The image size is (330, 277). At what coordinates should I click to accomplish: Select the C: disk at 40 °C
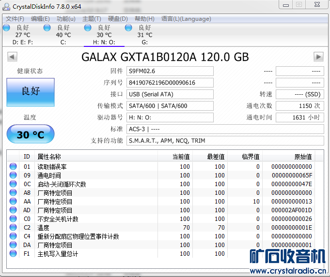tap(63, 35)
